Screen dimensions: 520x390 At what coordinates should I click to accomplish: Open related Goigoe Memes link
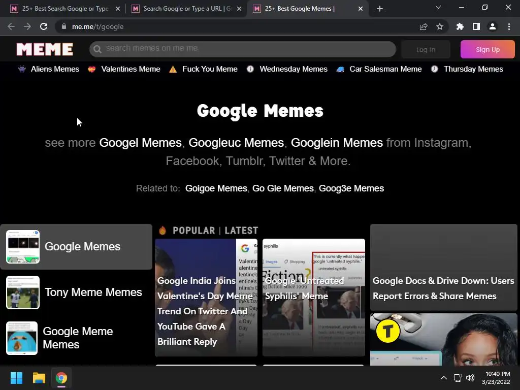tap(216, 188)
